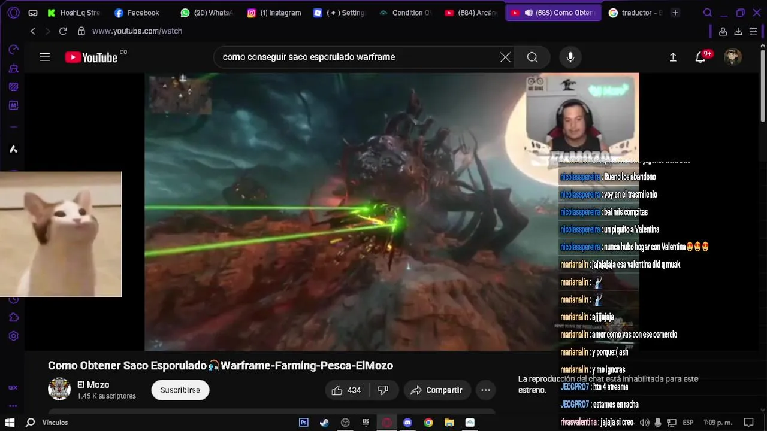Like the video with thumbs up
The image size is (767, 431).
[346, 390]
